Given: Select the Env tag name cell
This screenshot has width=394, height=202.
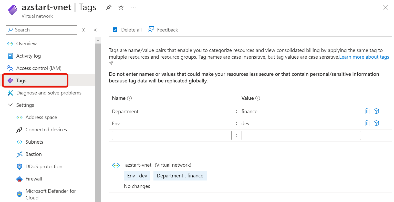Looking at the screenshot, I should coord(116,123).
